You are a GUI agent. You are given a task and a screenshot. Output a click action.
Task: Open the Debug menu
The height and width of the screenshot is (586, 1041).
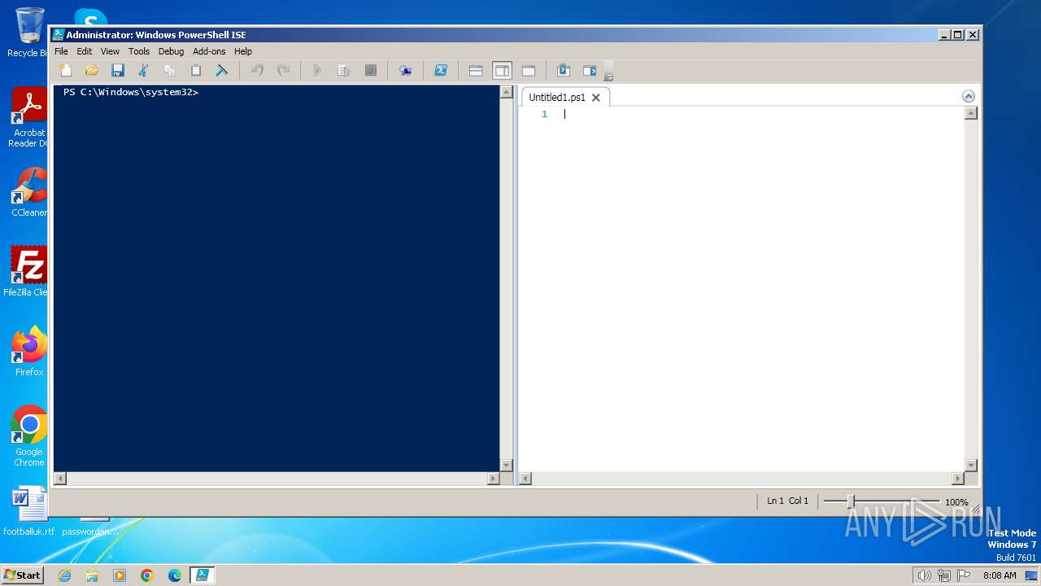coord(171,51)
